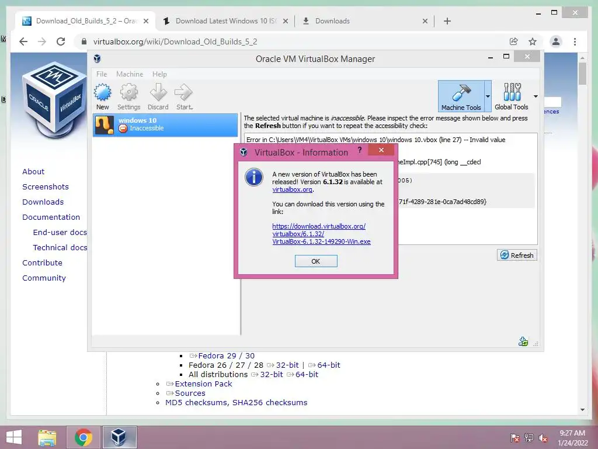Open the Windows Start button

[x=14, y=437]
